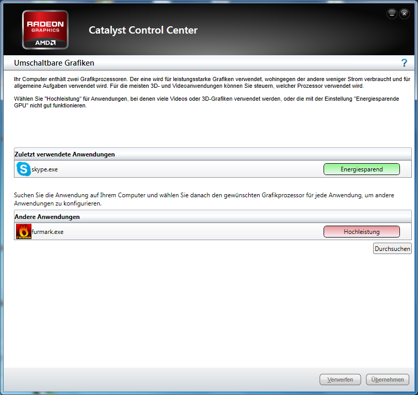Minimize the Catalyst Control Center window
Image resolution: width=418 pixels, height=395 pixels.
click(x=392, y=14)
